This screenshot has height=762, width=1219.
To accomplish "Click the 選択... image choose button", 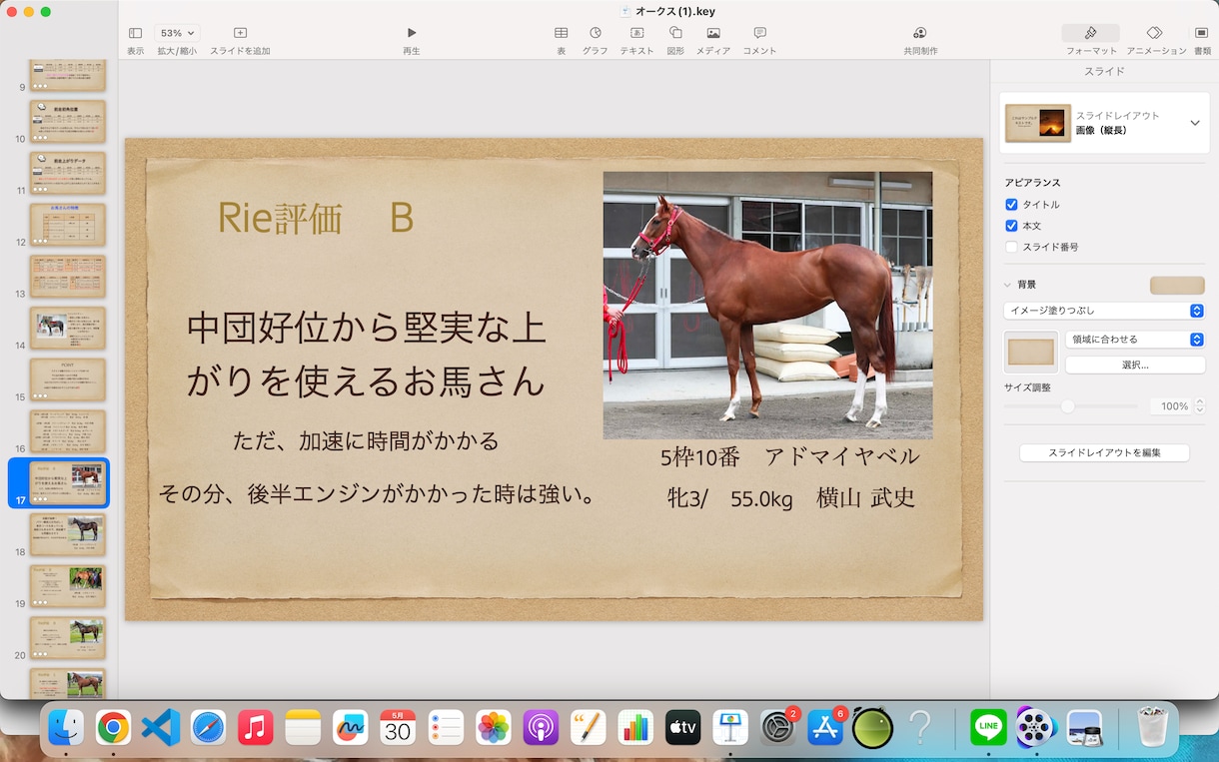I will pyautogui.click(x=1135, y=366).
